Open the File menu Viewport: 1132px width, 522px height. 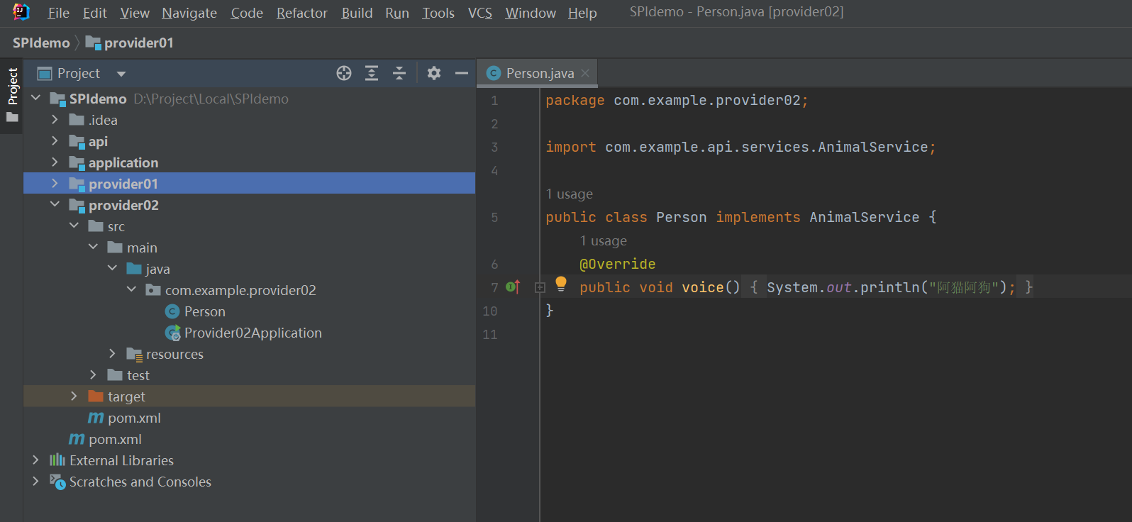pos(59,13)
